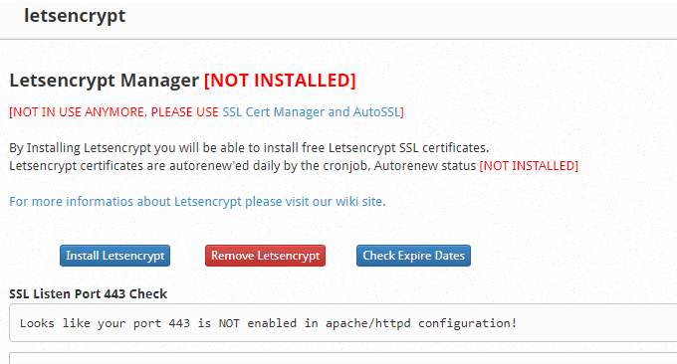Click the SSL Listen Port 443 Check label
The width and height of the screenshot is (677, 364).
tap(88, 293)
